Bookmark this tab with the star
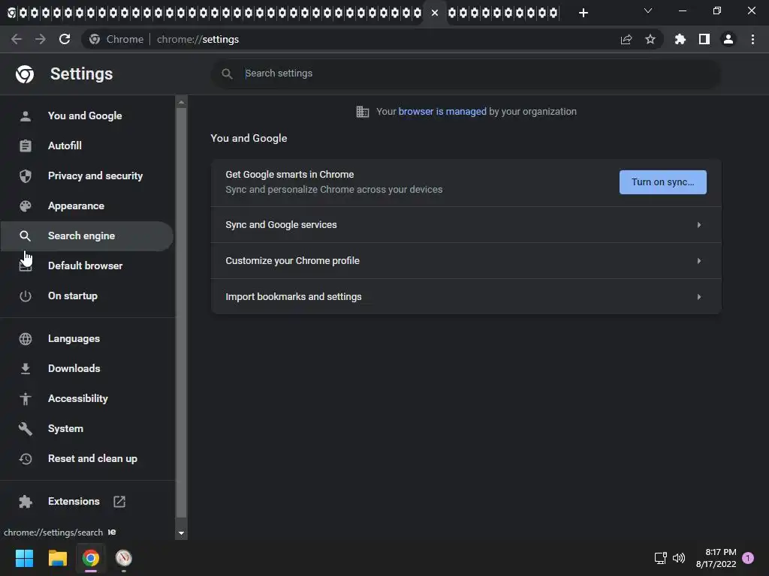769x576 pixels. 650,39
